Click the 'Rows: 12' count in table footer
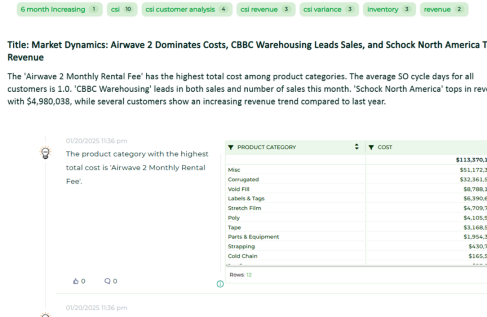 [x=240, y=275]
